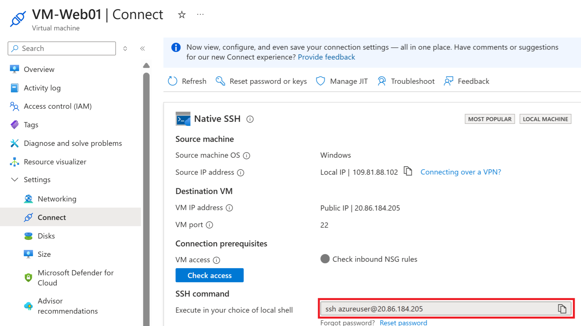Click the Native SSH info icon

coord(250,119)
